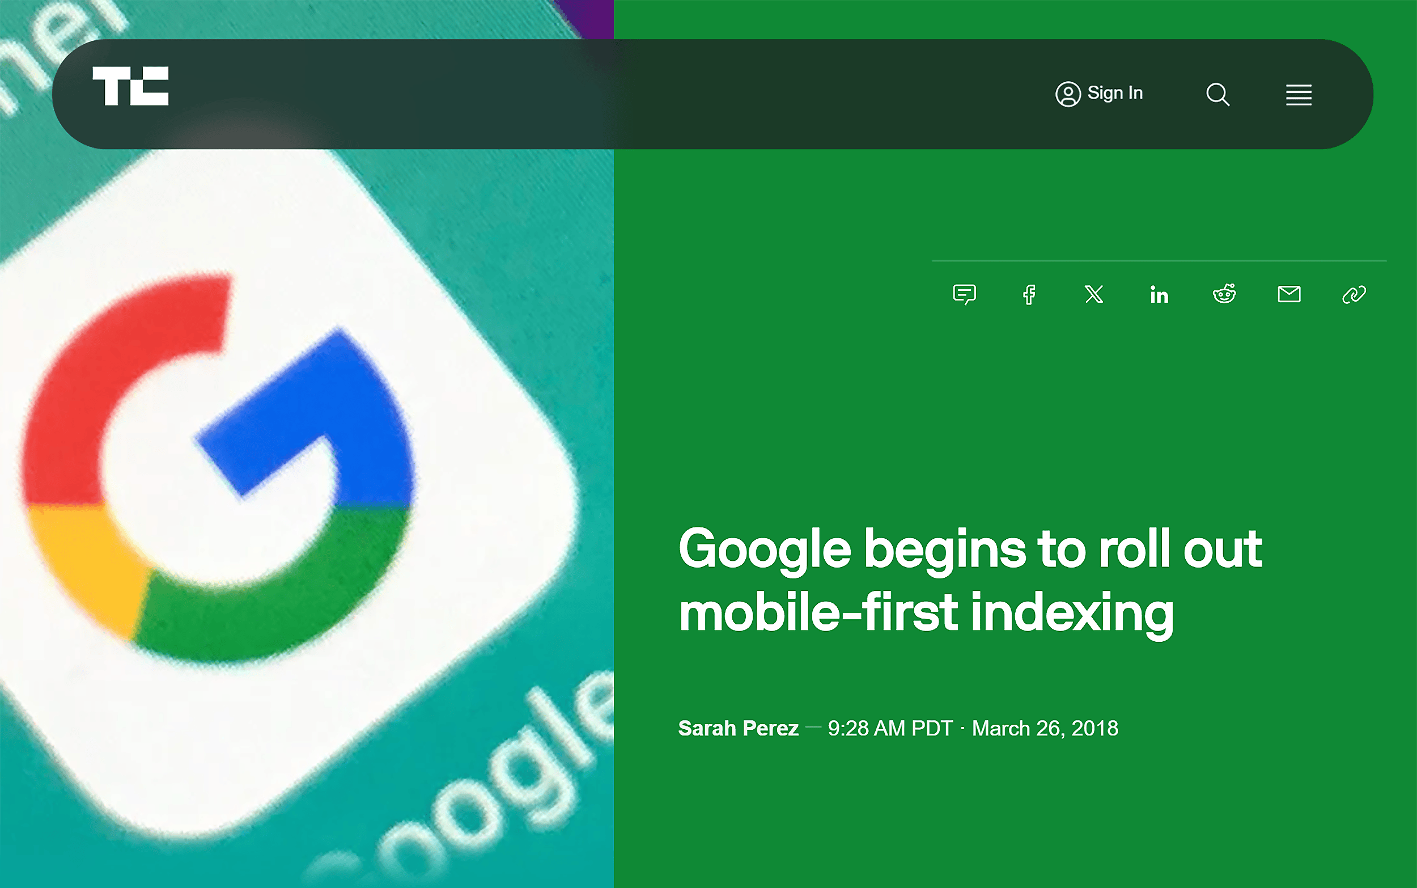Click the Sign In link
This screenshot has width=1417, height=888.
[1099, 94]
